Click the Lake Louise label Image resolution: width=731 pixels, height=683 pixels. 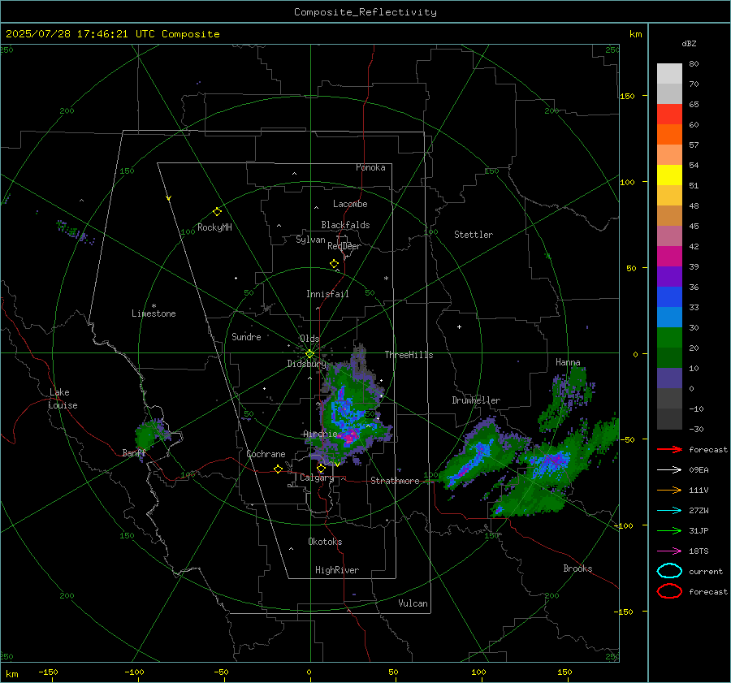[63, 399]
